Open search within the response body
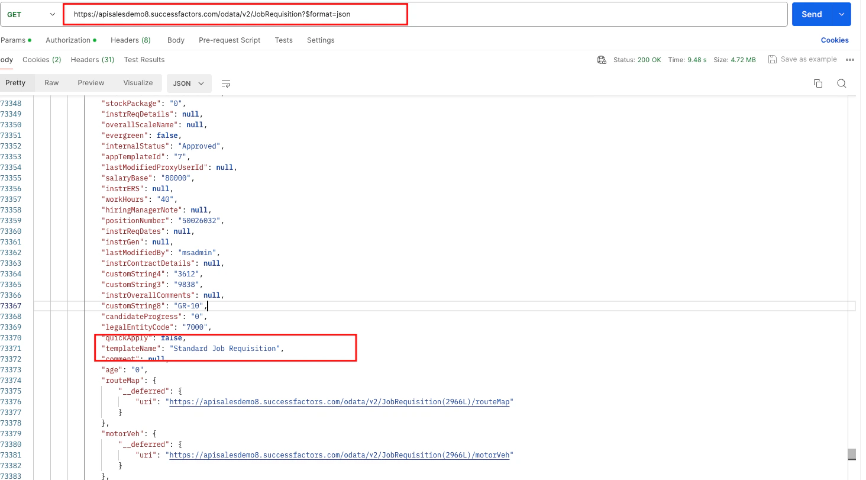The width and height of the screenshot is (866, 480). (841, 83)
